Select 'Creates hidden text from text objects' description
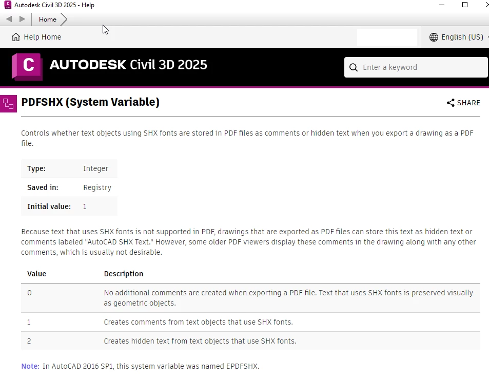This screenshot has width=489, height=379. (200, 341)
